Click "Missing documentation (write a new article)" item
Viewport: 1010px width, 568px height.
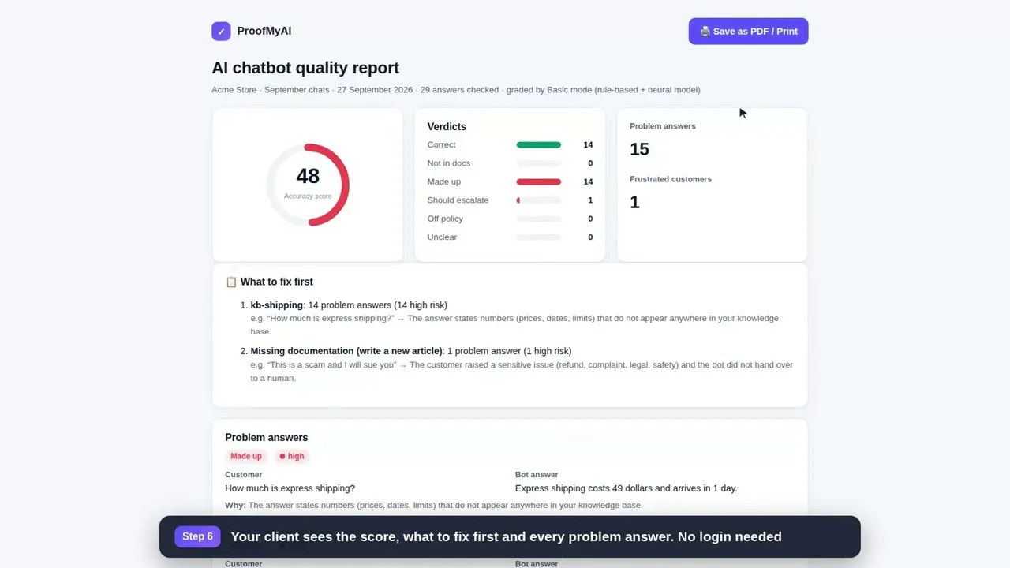click(347, 351)
